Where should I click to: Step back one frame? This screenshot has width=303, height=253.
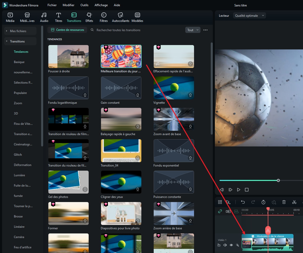(222, 190)
